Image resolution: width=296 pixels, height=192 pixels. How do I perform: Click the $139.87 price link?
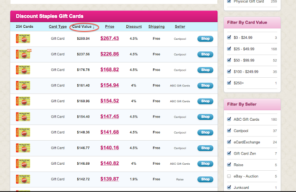pos(110,179)
